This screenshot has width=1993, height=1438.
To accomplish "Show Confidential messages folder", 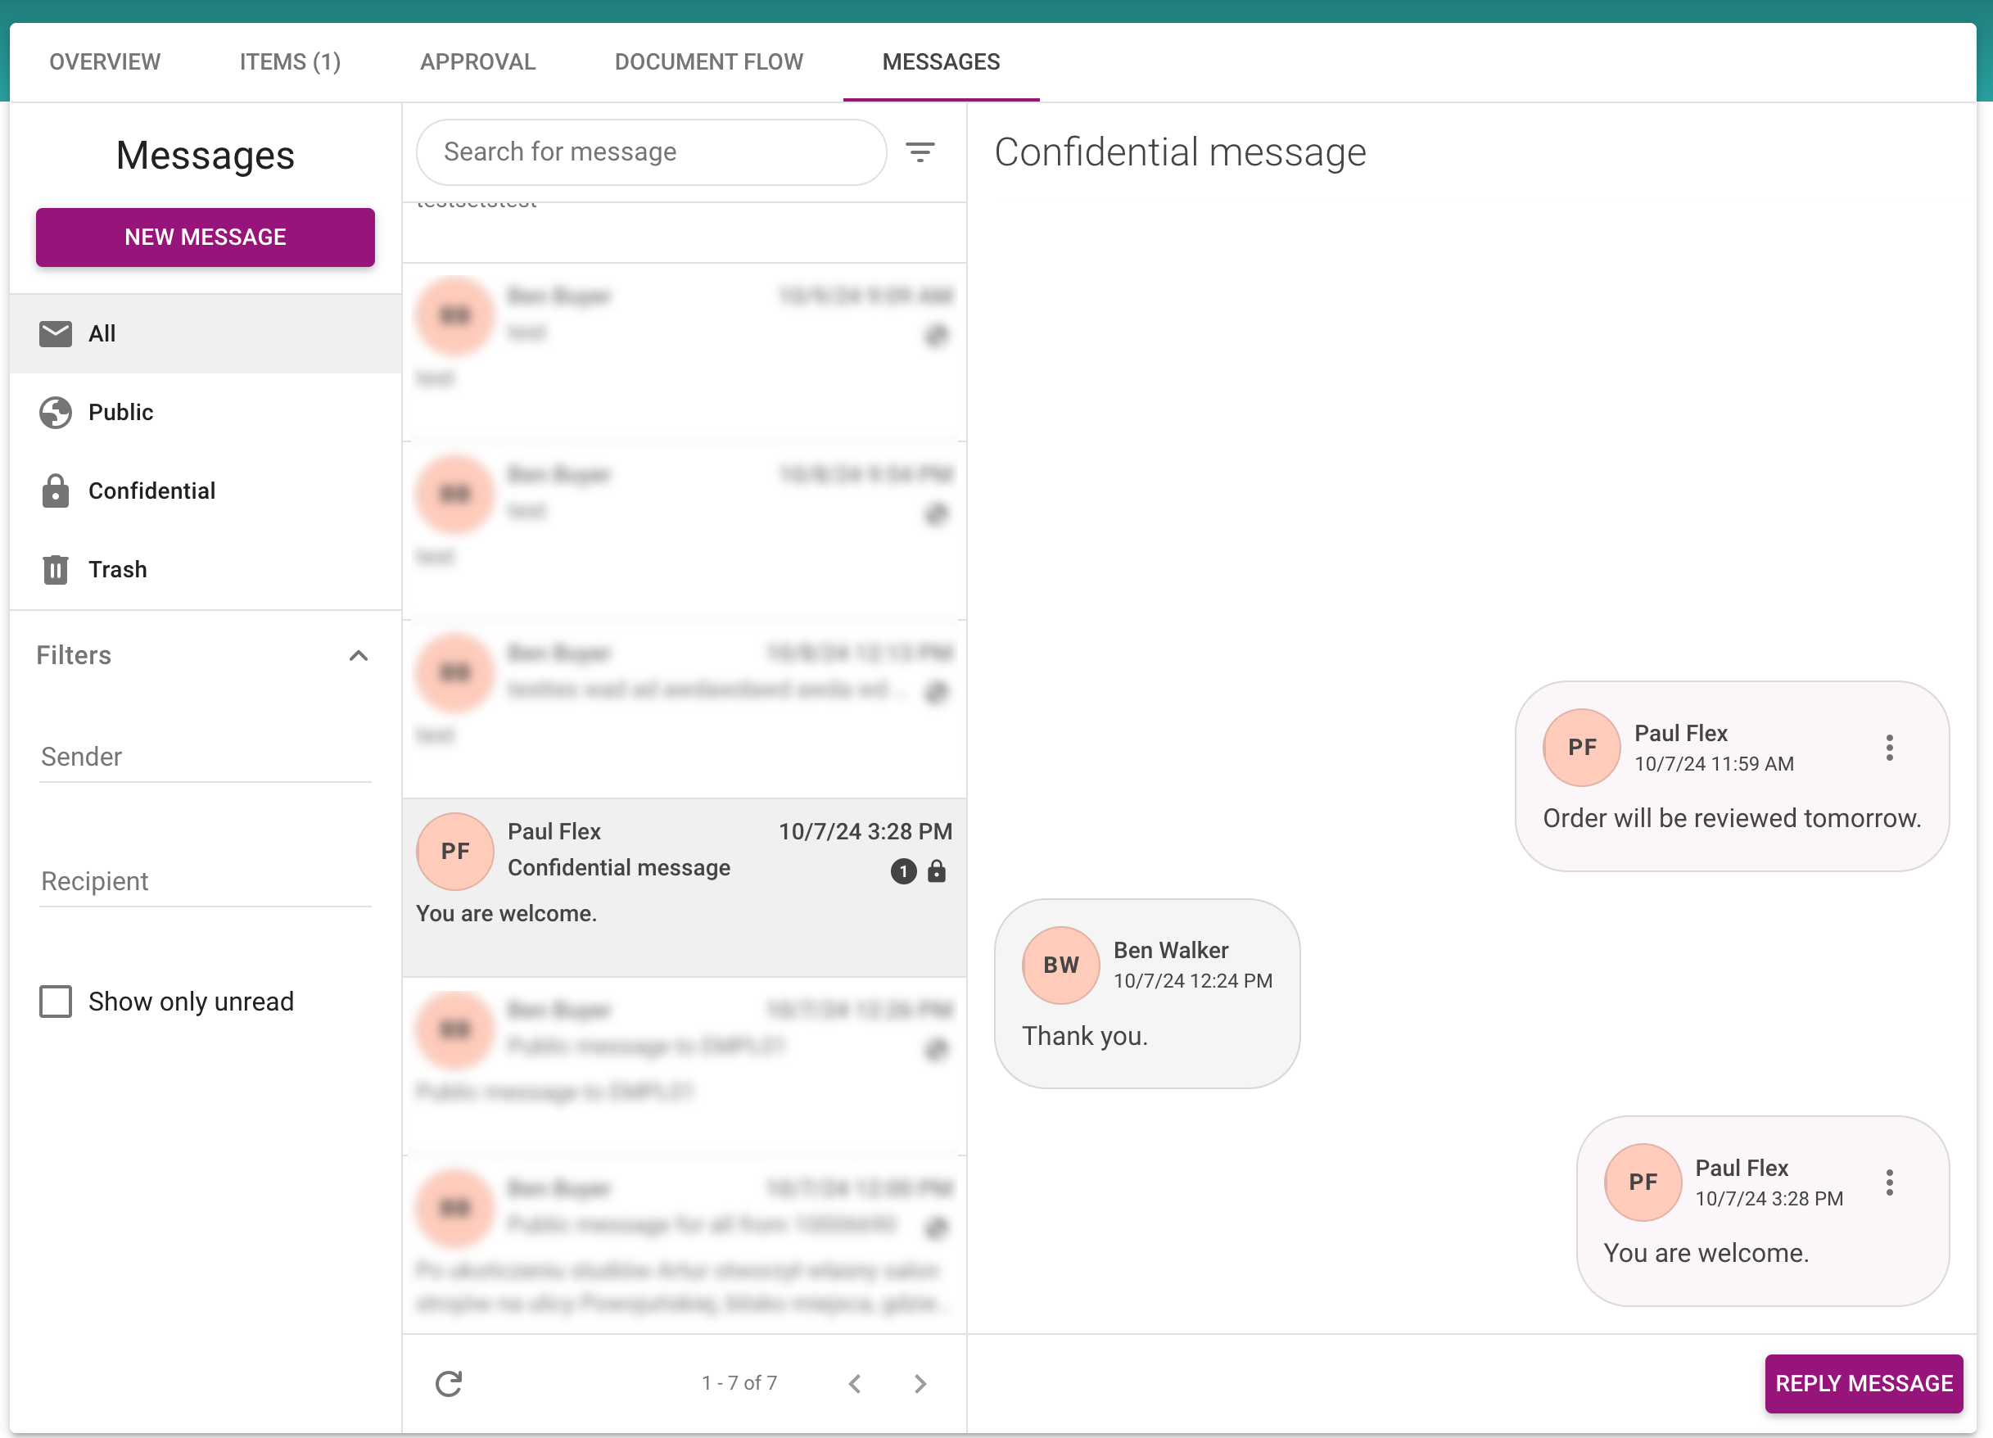I will tap(151, 491).
